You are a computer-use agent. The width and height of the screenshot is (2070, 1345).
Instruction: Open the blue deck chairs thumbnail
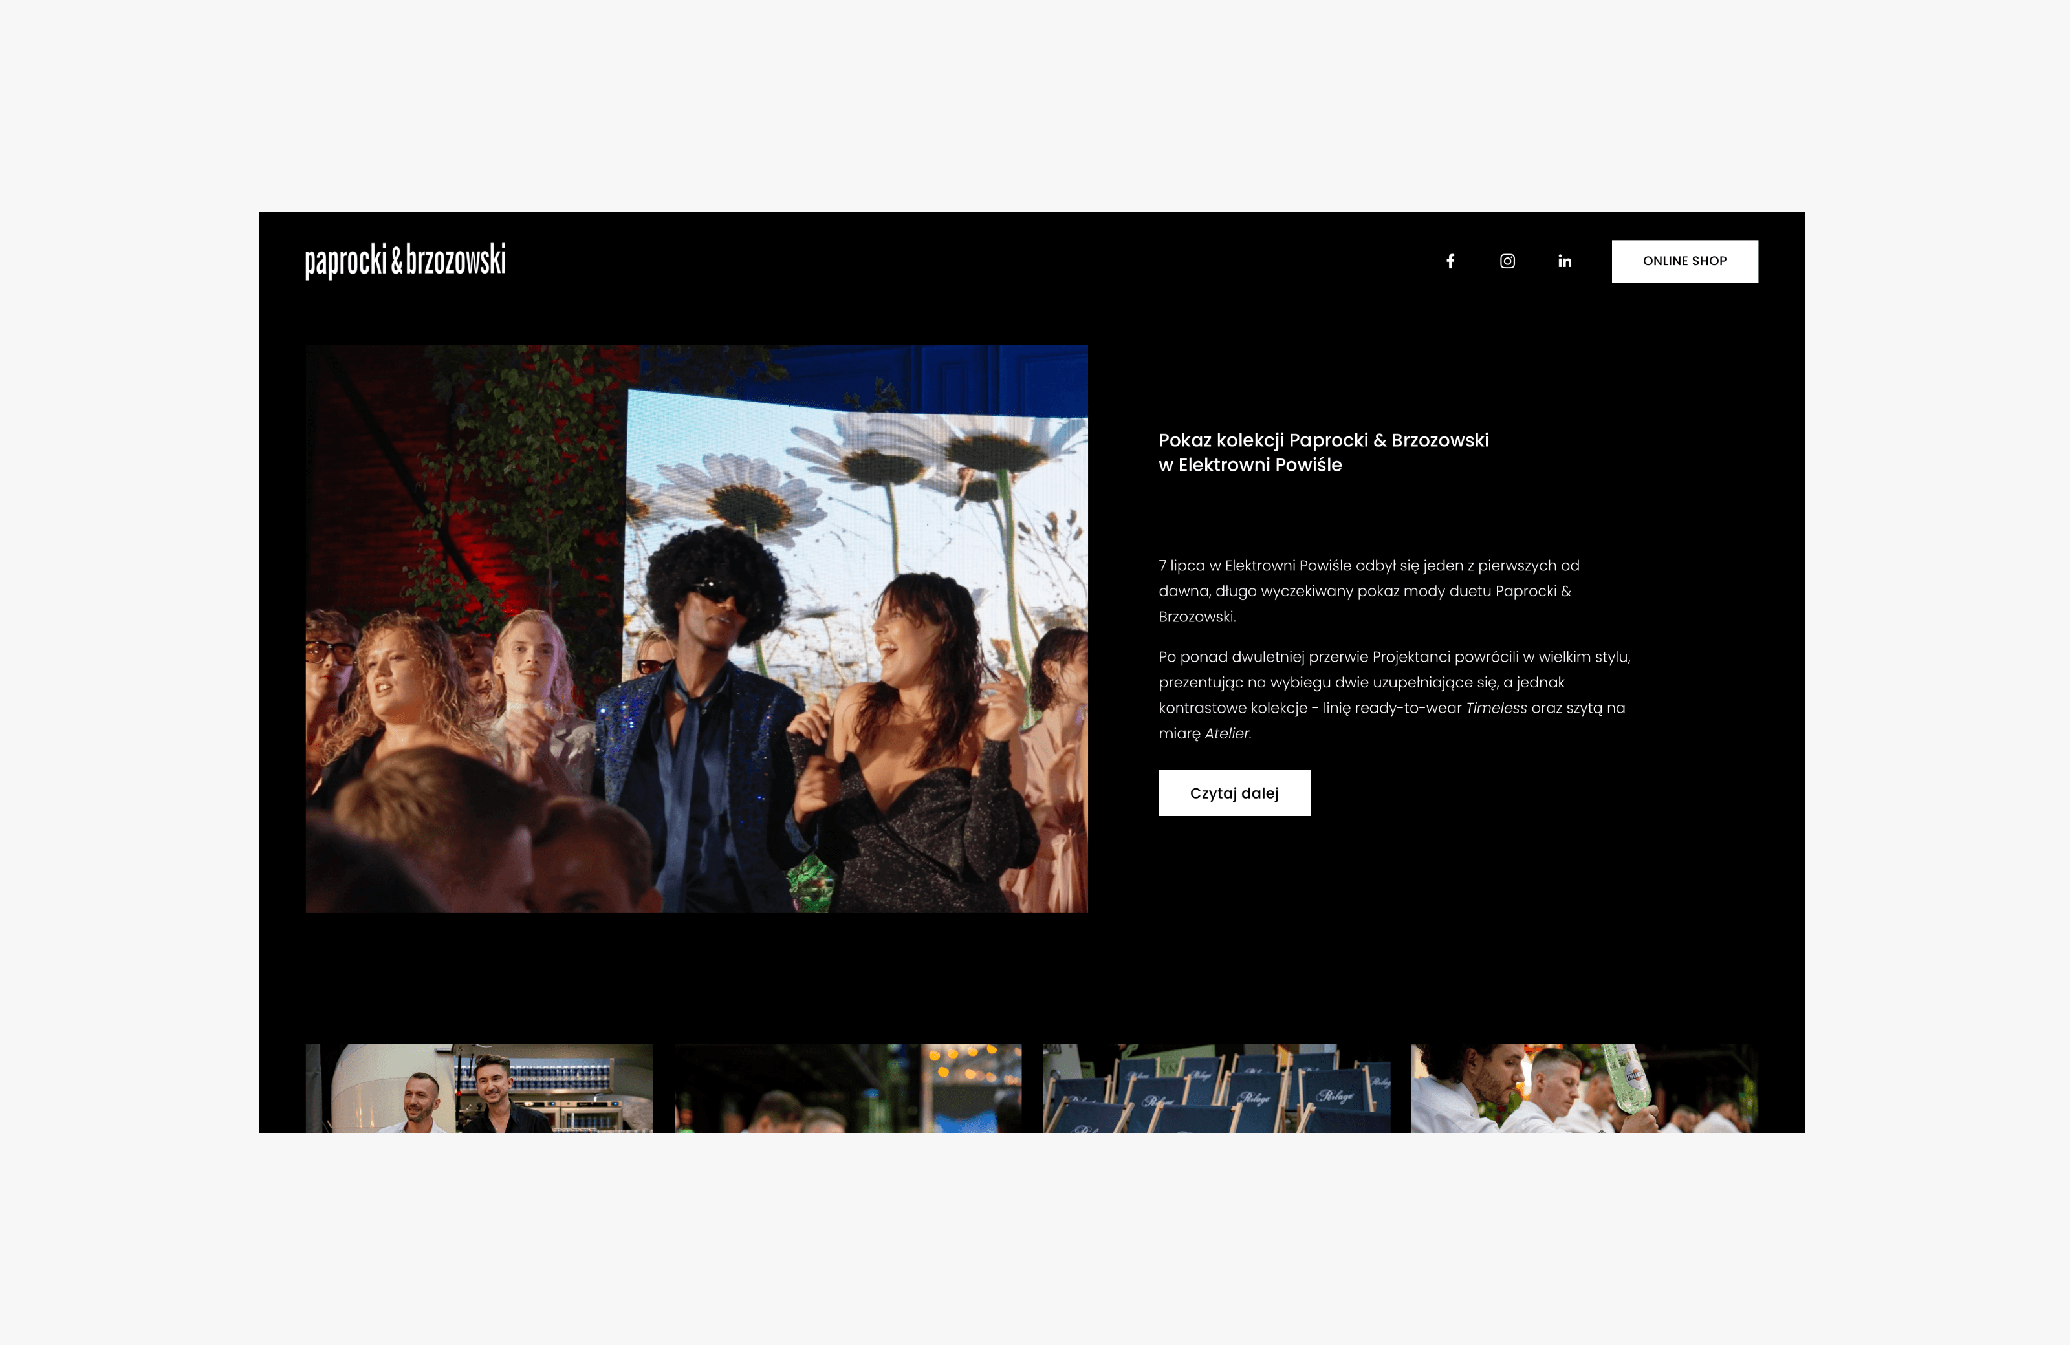click(1216, 1088)
